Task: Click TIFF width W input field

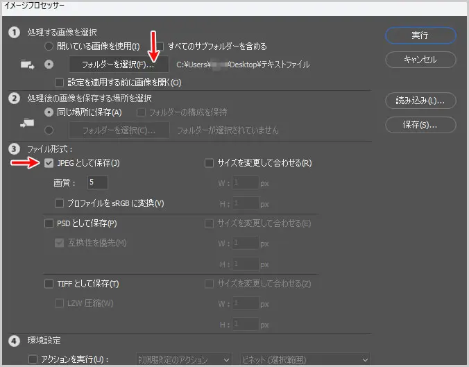Action: click(246, 303)
